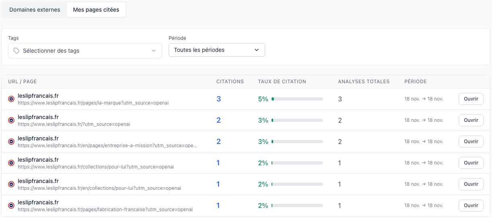Click the favicon of the fabrication-francaise row

point(11,206)
